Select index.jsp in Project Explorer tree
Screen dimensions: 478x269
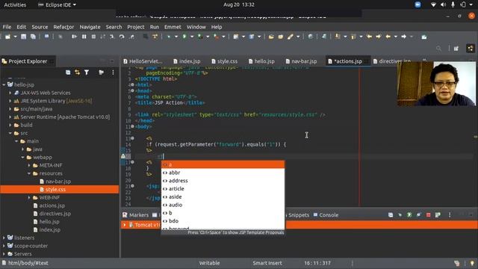tap(46, 230)
